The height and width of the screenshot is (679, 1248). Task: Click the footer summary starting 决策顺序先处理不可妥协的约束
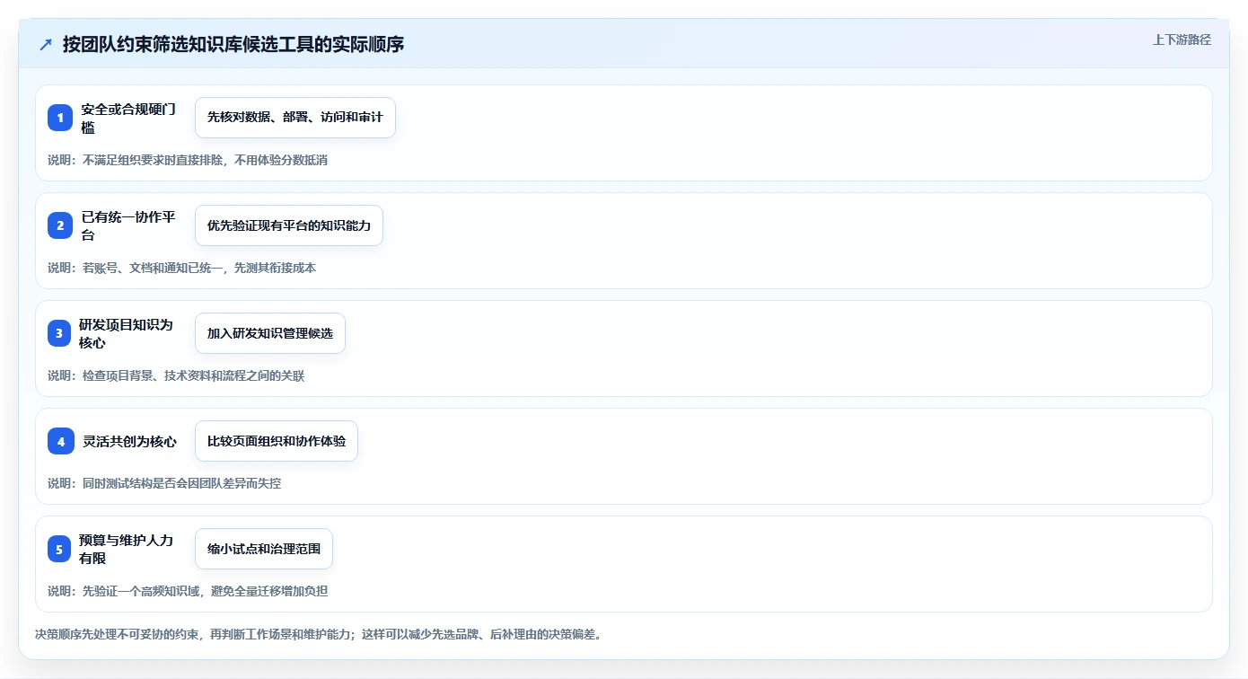(318, 634)
